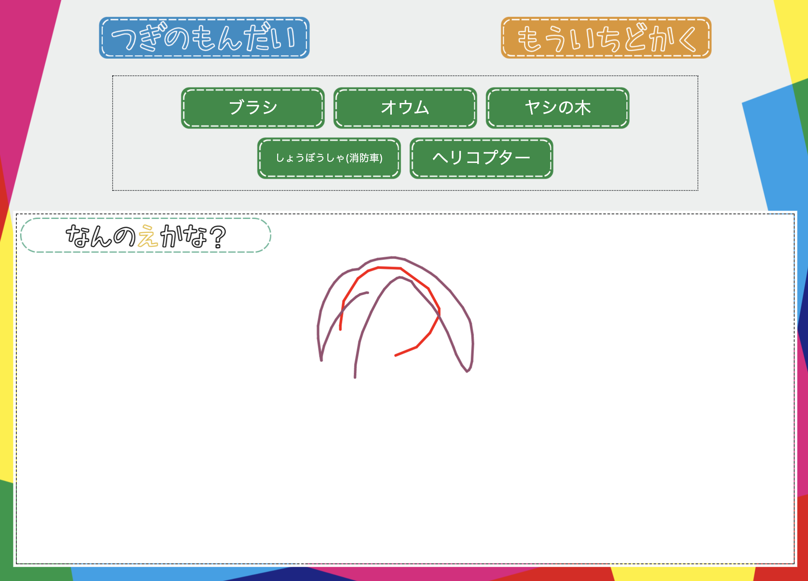Click the なんのえかな? title label

point(146,235)
